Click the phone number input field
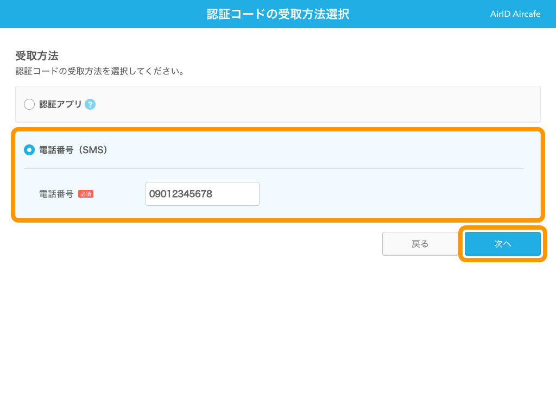Viewport: 556px width, 417px height. pyautogui.click(x=202, y=194)
